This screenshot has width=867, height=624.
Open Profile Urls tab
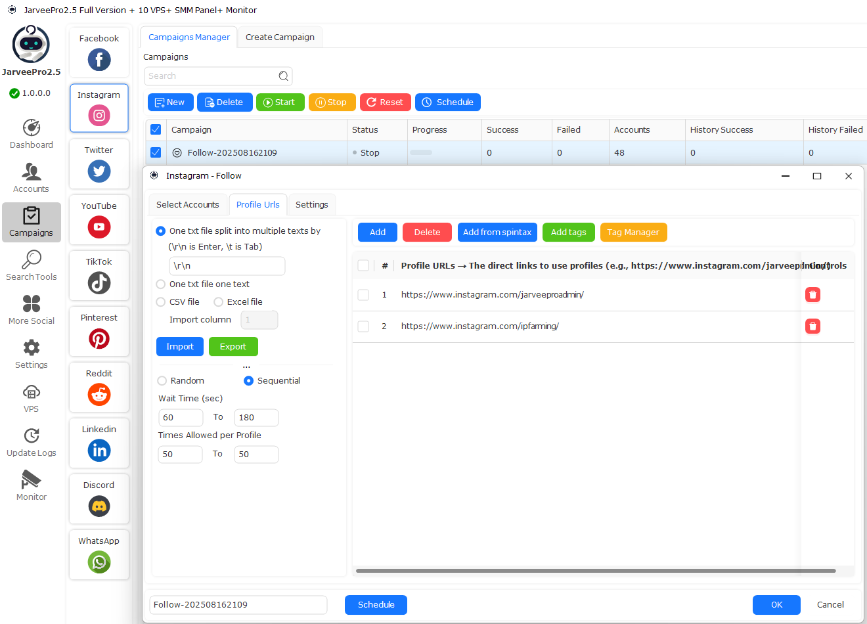[x=258, y=205]
